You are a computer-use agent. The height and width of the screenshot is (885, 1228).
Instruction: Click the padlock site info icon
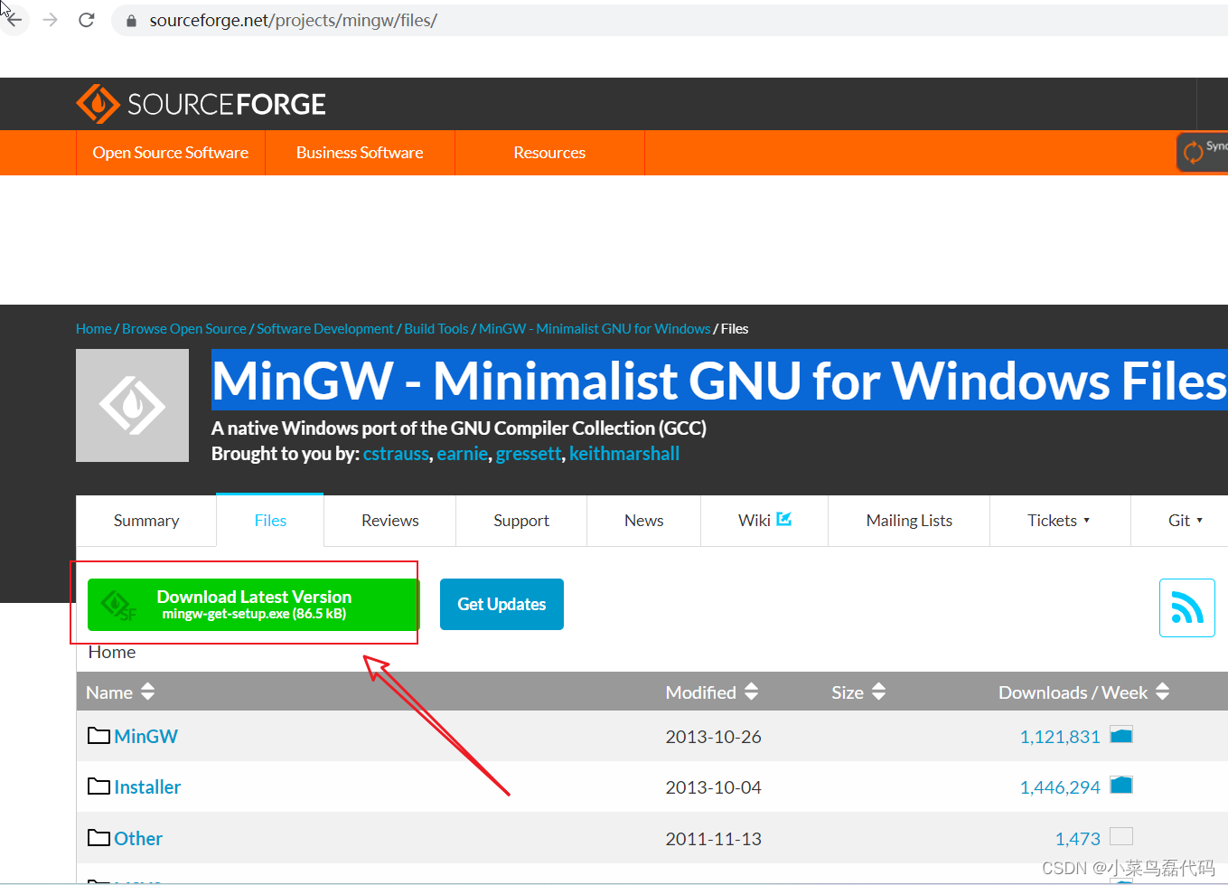click(x=131, y=21)
